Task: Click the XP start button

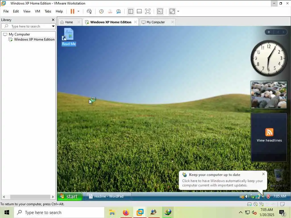Action: tap(70, 196)
